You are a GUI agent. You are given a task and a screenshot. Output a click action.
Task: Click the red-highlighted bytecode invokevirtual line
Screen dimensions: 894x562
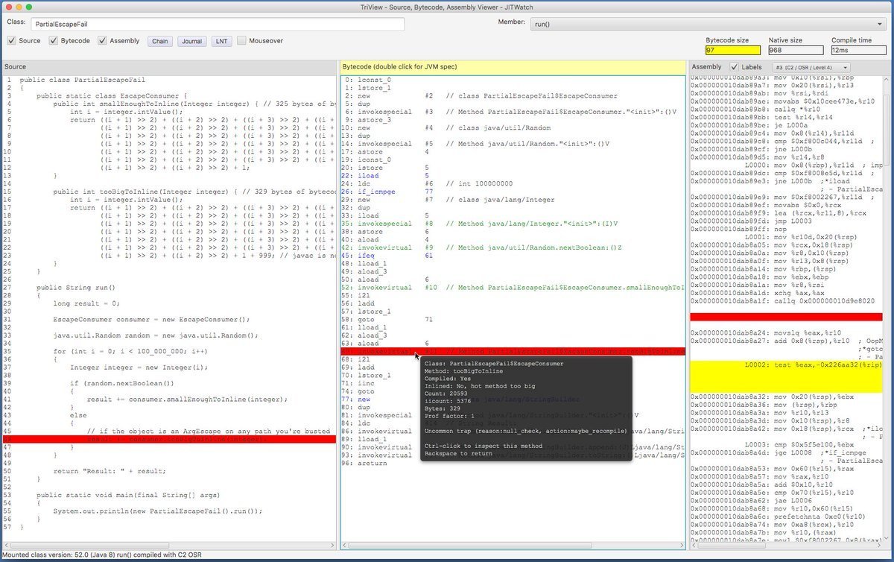click(513, 351)
